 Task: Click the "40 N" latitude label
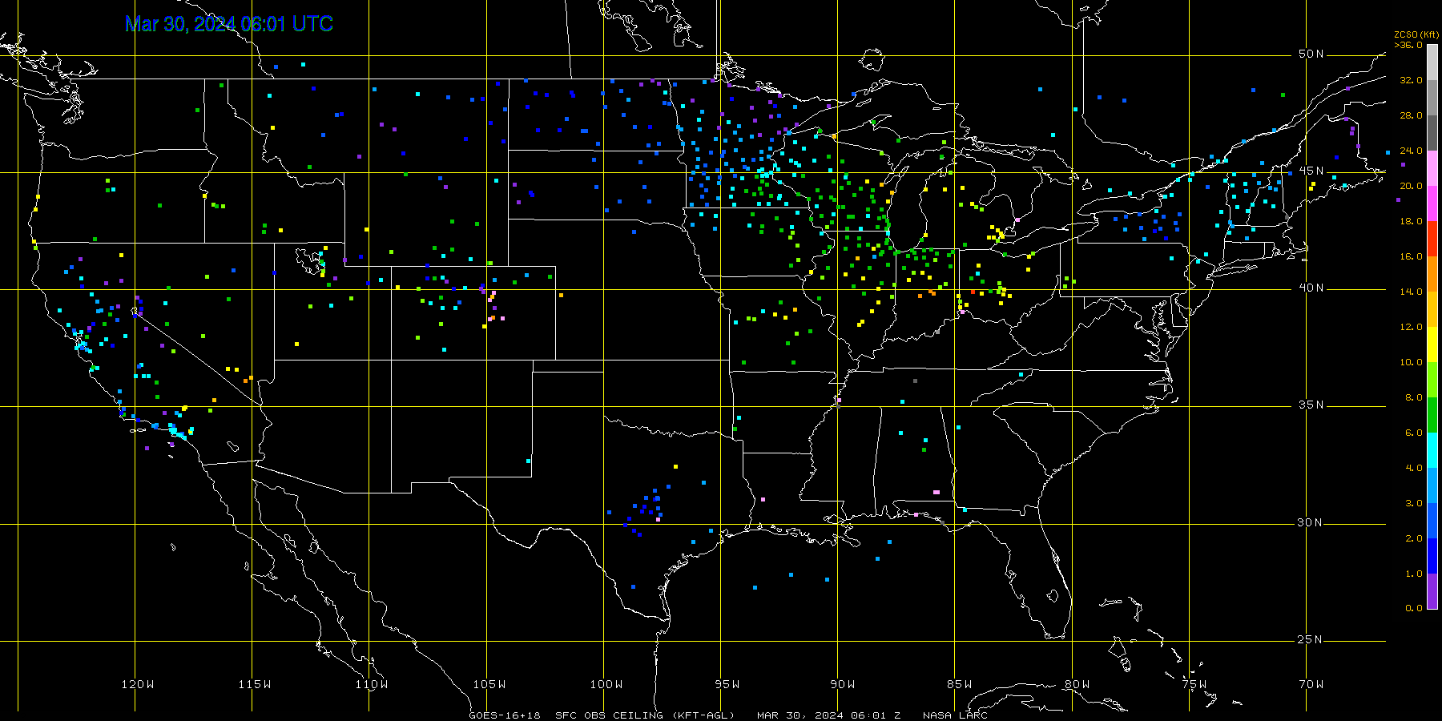pyautogui.click(x=1311, y=288)
